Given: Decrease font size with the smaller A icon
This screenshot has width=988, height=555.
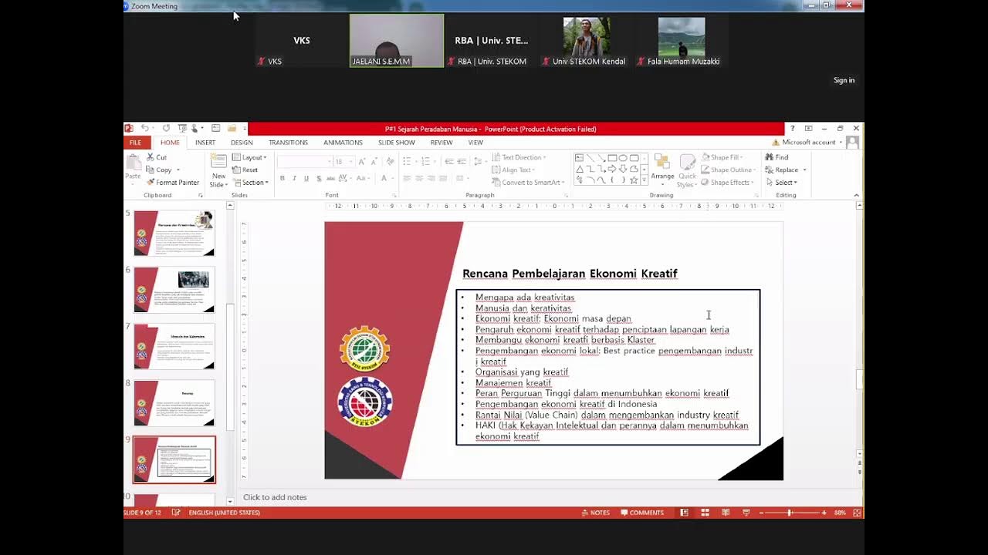Looking at the screenshot, I should (x=374, y=162).
